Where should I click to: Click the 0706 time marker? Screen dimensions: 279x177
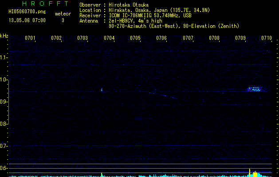tap(161, 38)
